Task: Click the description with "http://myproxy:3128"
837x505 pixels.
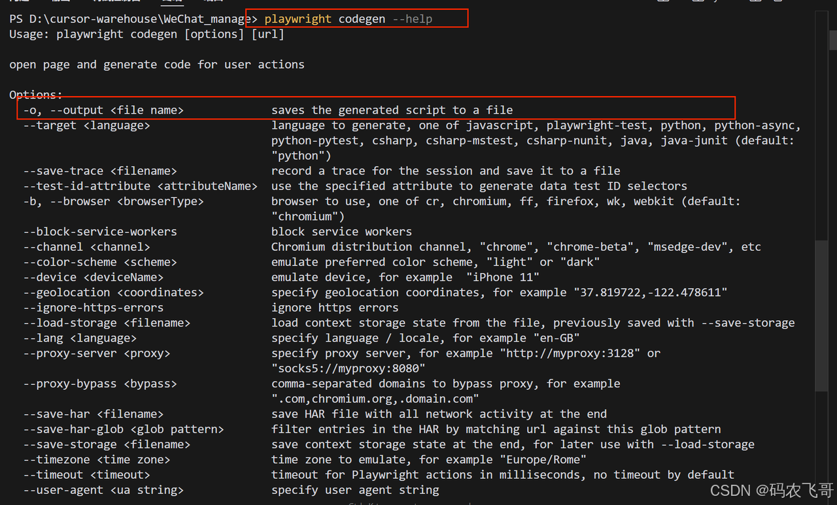Action: (x=466, y=353)
